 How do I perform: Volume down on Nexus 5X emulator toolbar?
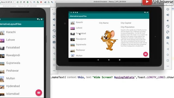point(54,25)
